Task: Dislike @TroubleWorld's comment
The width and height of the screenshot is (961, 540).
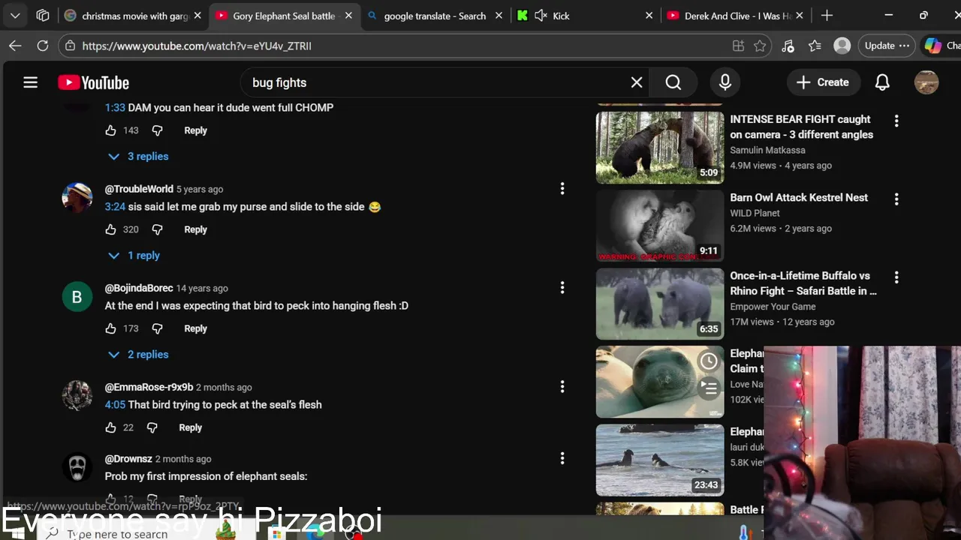Action: point(157,229)
